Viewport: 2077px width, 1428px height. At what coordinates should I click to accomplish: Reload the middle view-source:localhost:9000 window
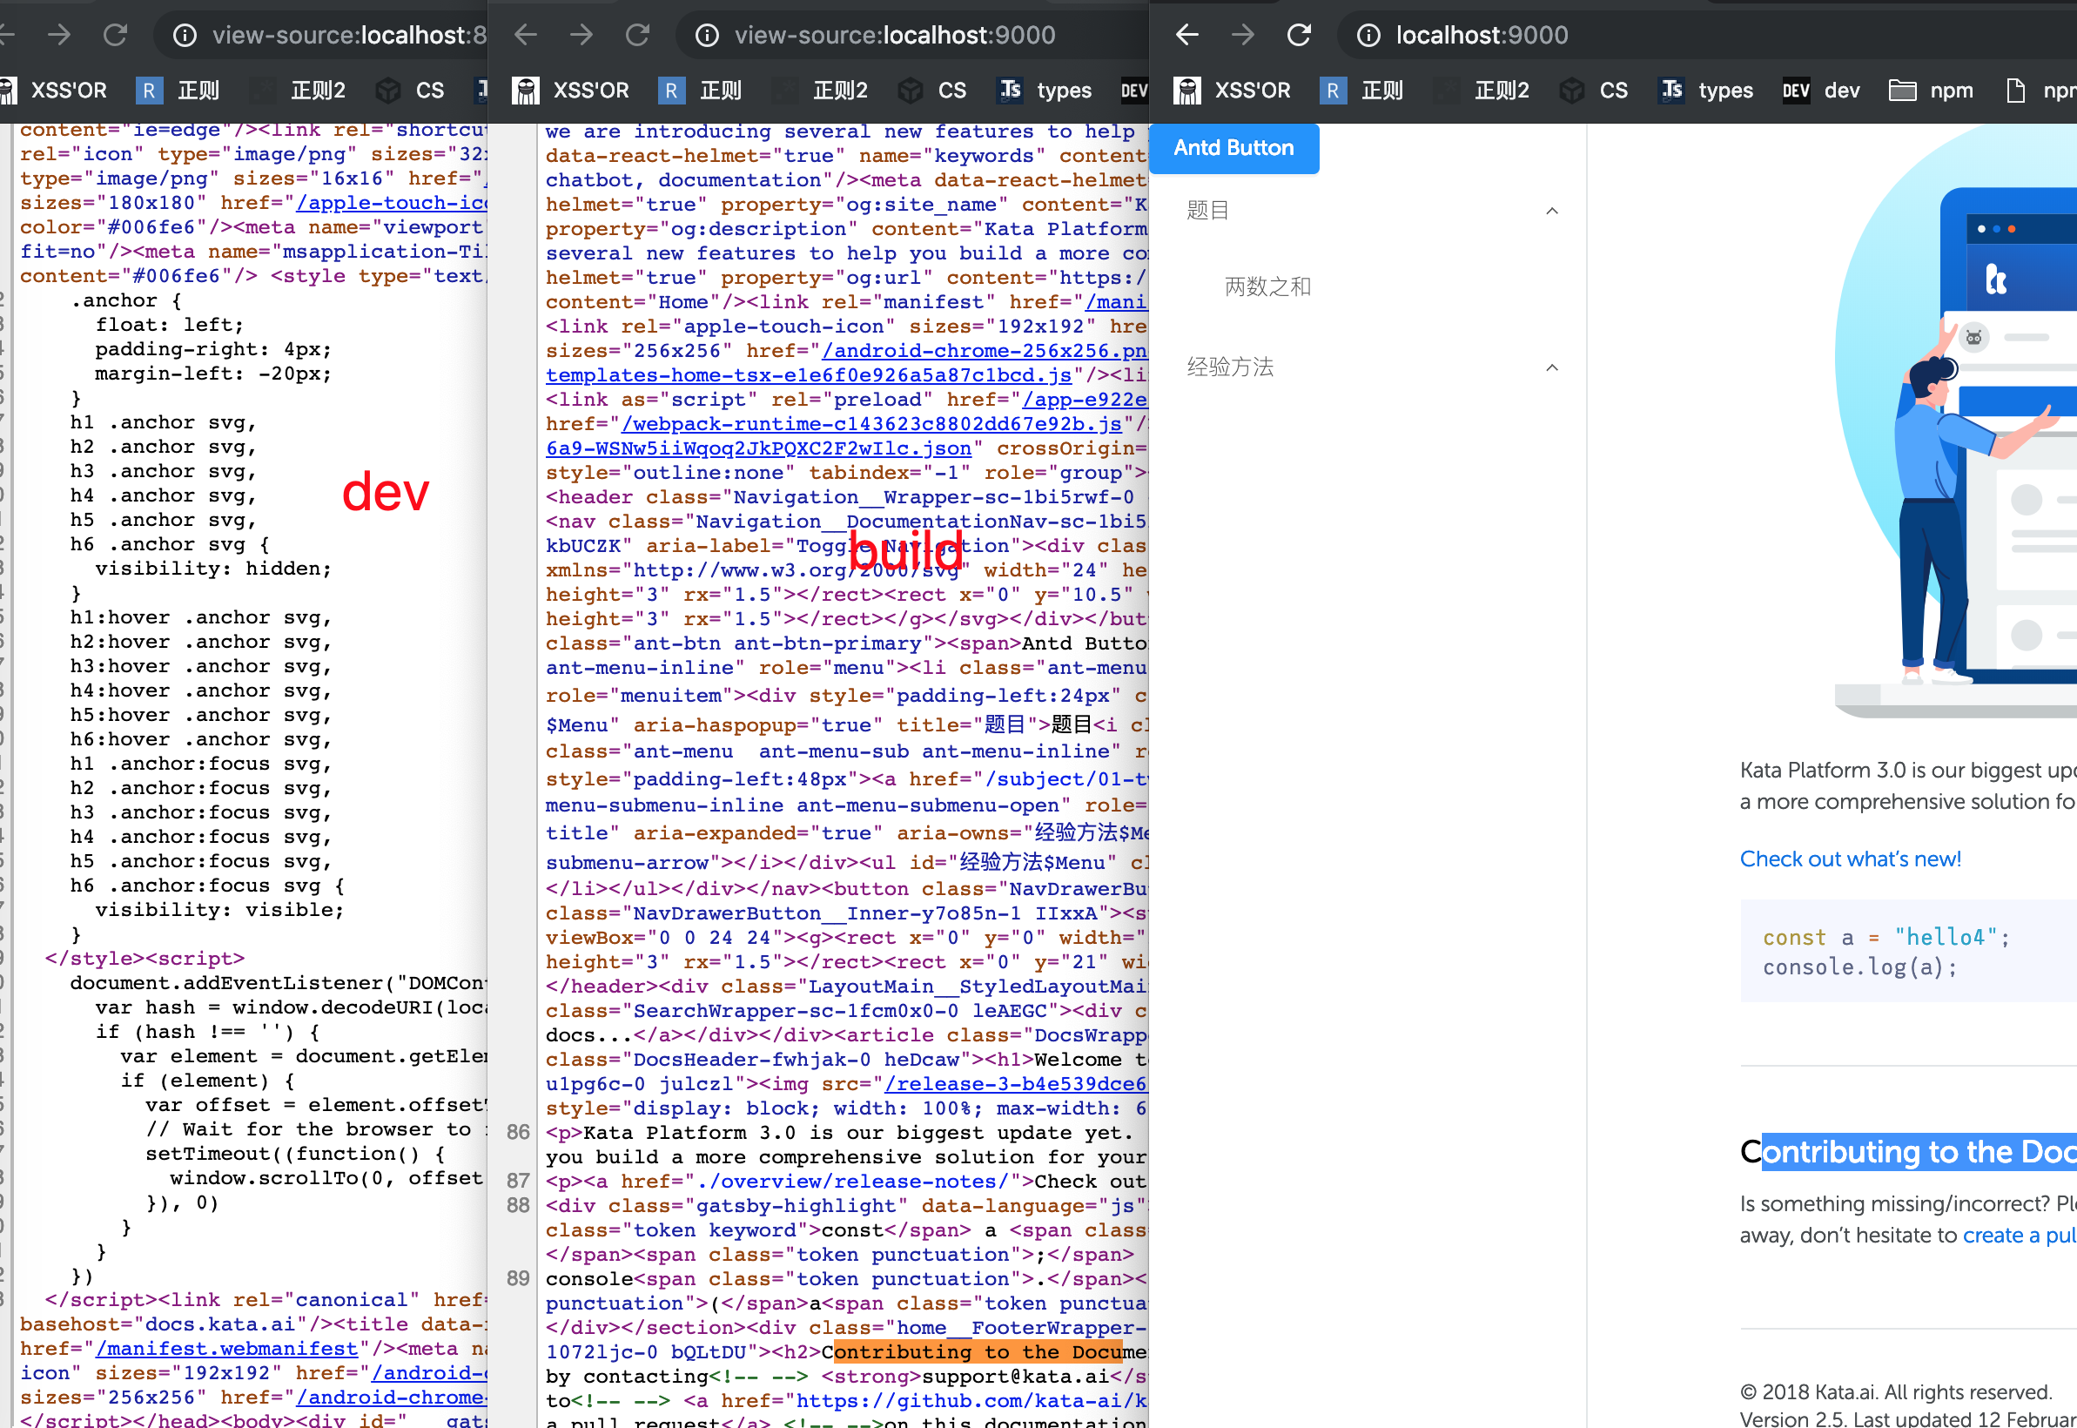[x=638, y=35]
